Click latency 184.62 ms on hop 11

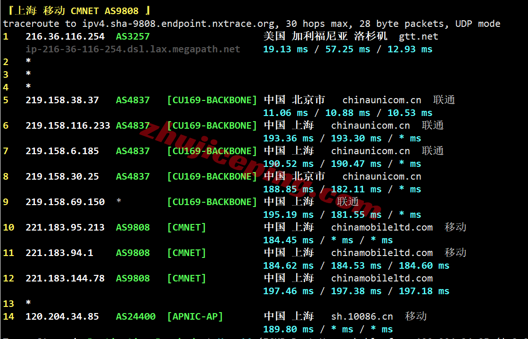pos(288,265)
